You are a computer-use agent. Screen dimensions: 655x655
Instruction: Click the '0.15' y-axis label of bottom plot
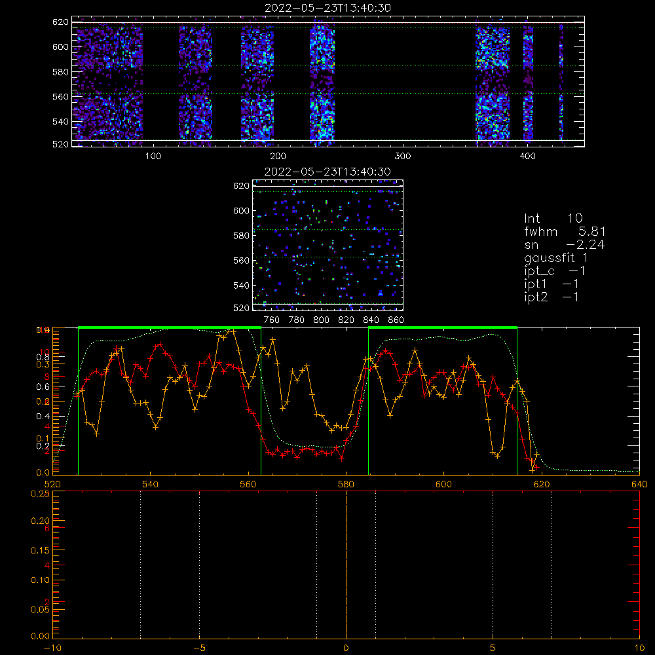40,551
